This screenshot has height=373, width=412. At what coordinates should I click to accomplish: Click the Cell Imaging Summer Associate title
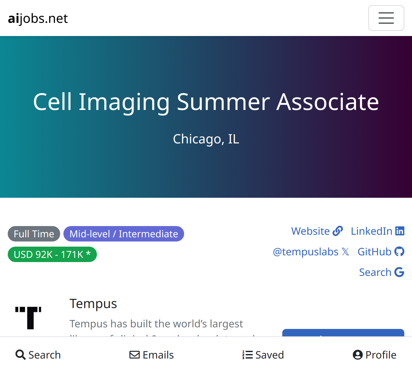coord(206,102)
